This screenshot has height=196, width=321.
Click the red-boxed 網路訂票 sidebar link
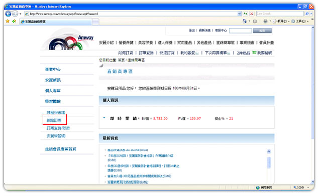[x=54, y=120]
